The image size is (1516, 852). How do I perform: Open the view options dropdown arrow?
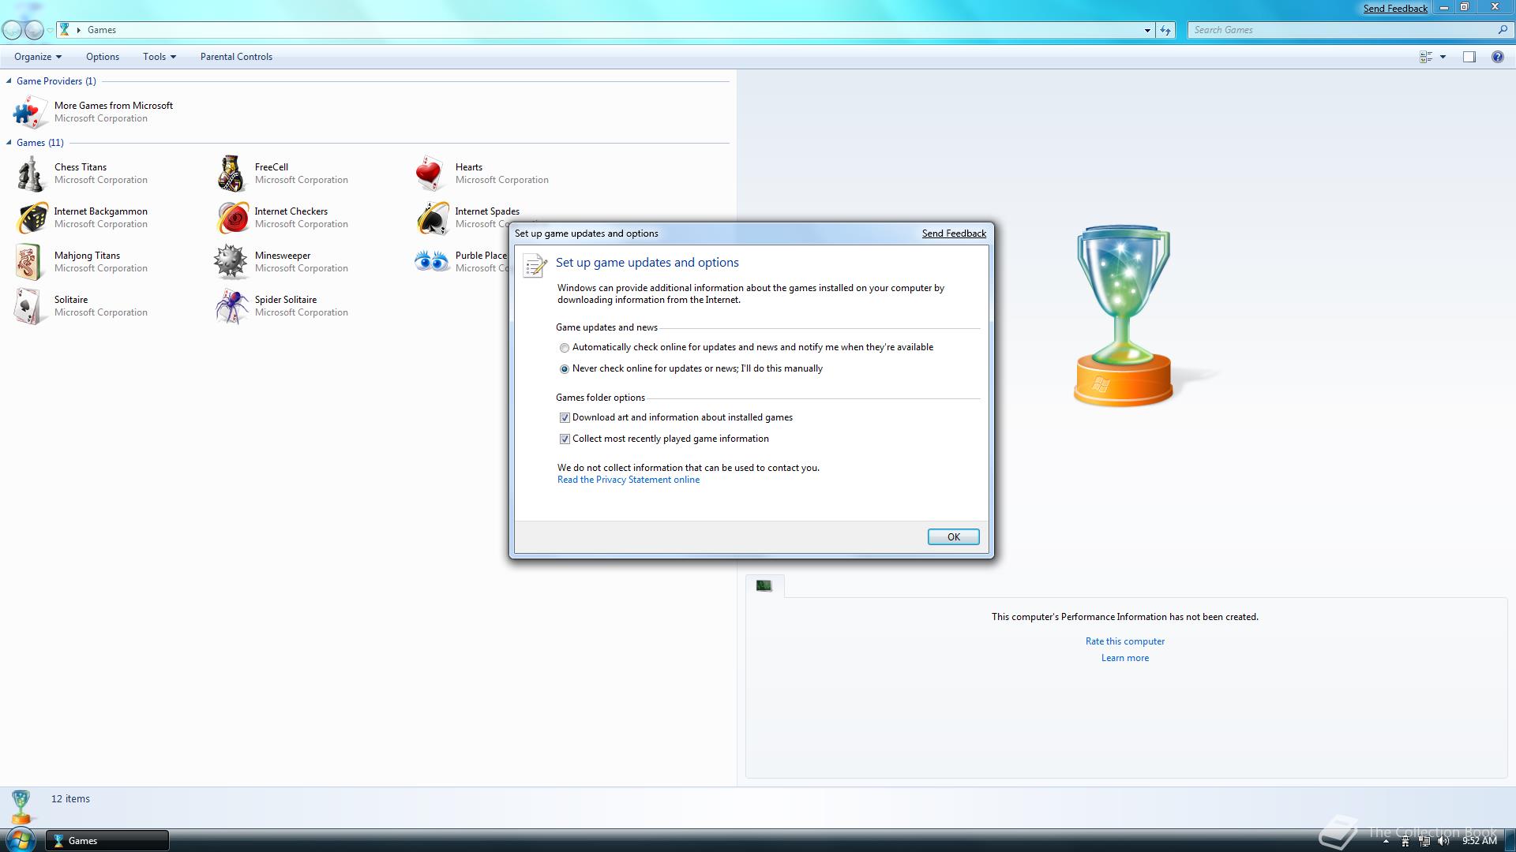[x=1443, y=57]
